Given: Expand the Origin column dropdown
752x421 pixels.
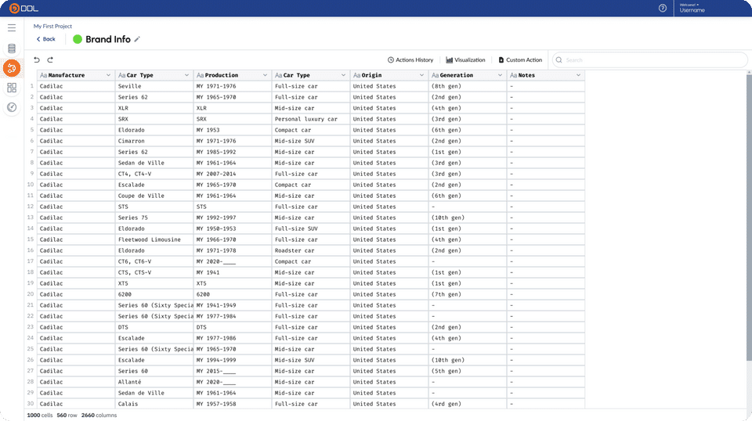Looking at the screenshot, I should [421, 75].
